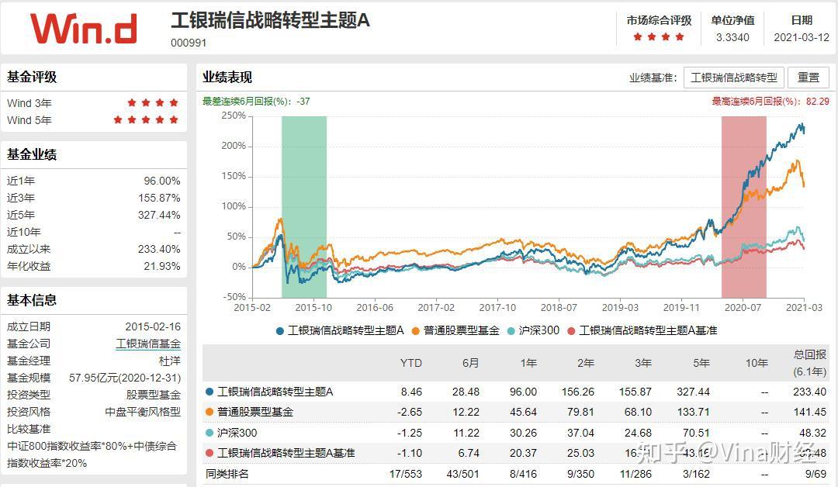
Task: Click the fund manager name 杜洋
Action: click(x=170, y=361)
